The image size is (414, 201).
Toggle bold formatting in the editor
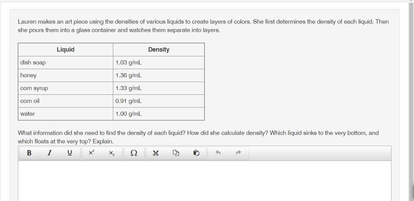(x=29, y=153)
